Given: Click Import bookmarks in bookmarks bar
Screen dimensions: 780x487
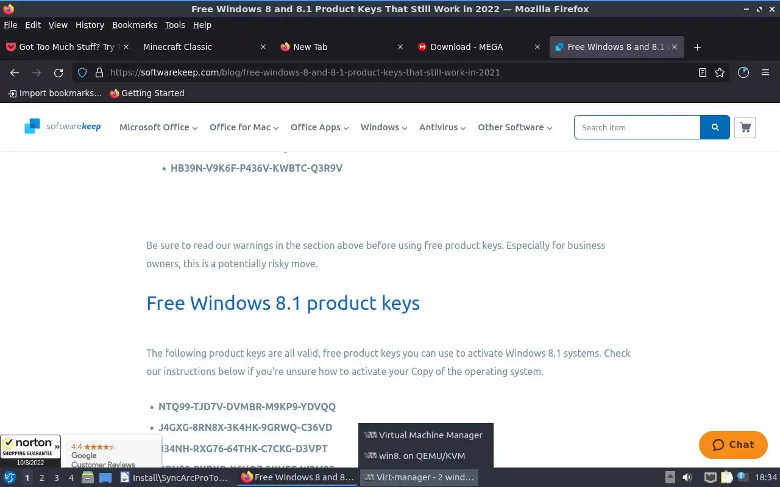Looking at the screenshot, I should (x=55, y=93).
